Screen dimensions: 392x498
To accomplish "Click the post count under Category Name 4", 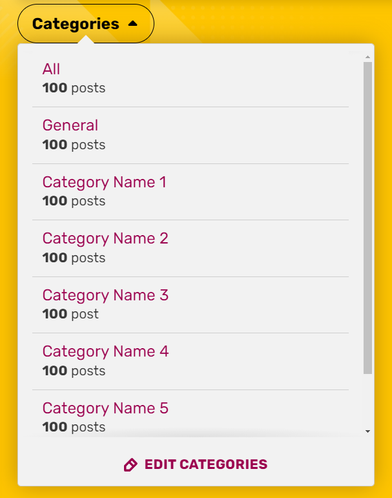I will [74, 371].
